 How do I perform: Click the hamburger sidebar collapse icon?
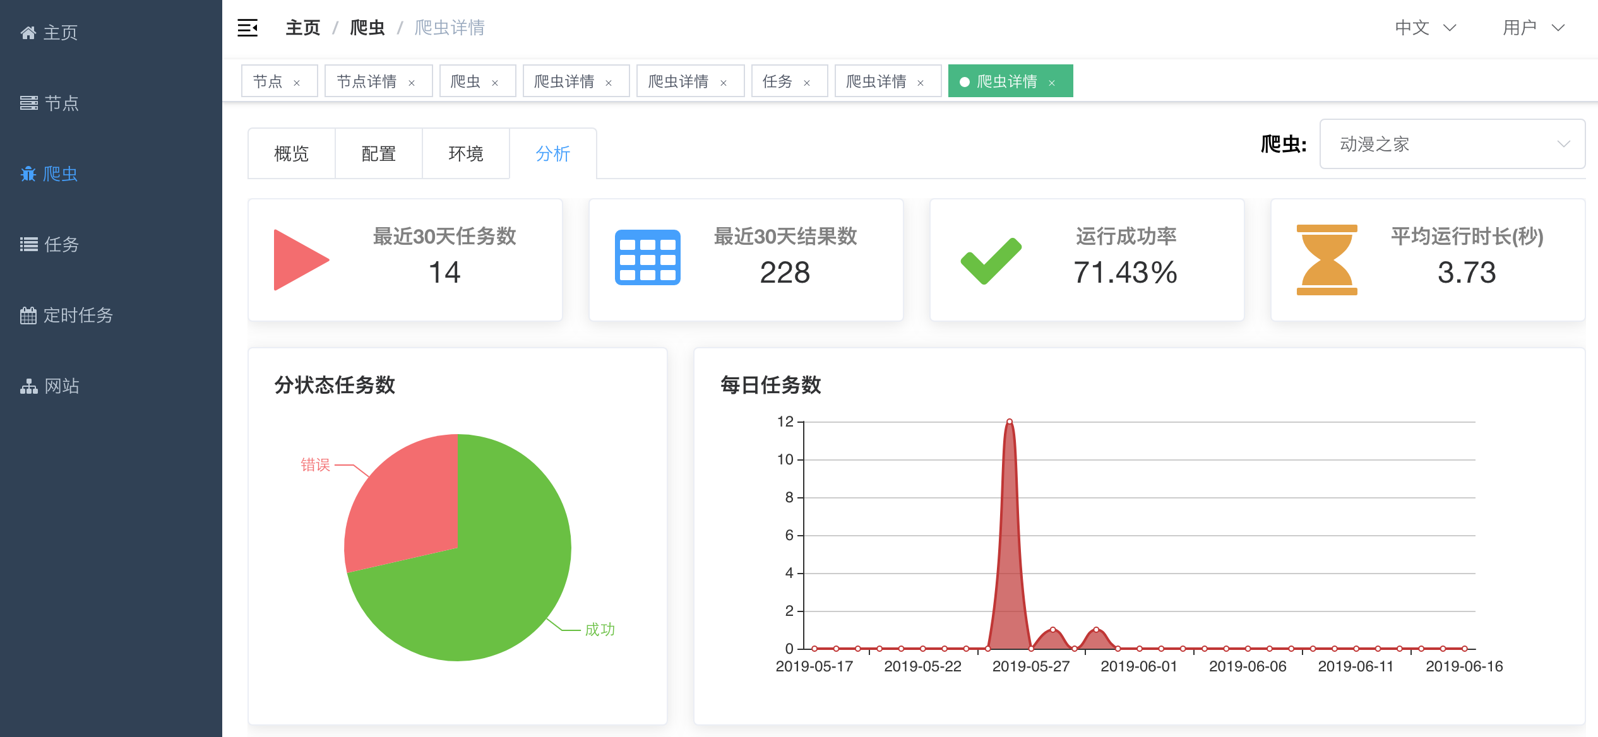tap(247, 28)
